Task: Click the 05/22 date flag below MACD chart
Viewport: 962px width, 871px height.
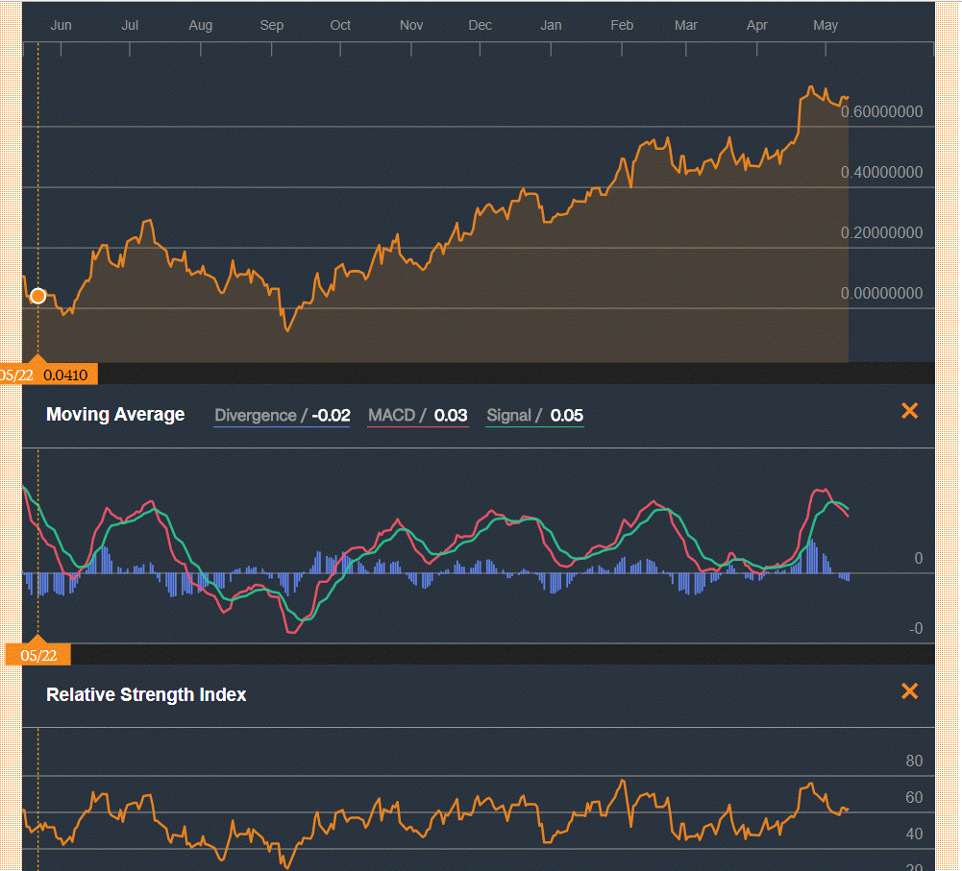Action: (x=38, y=656)
